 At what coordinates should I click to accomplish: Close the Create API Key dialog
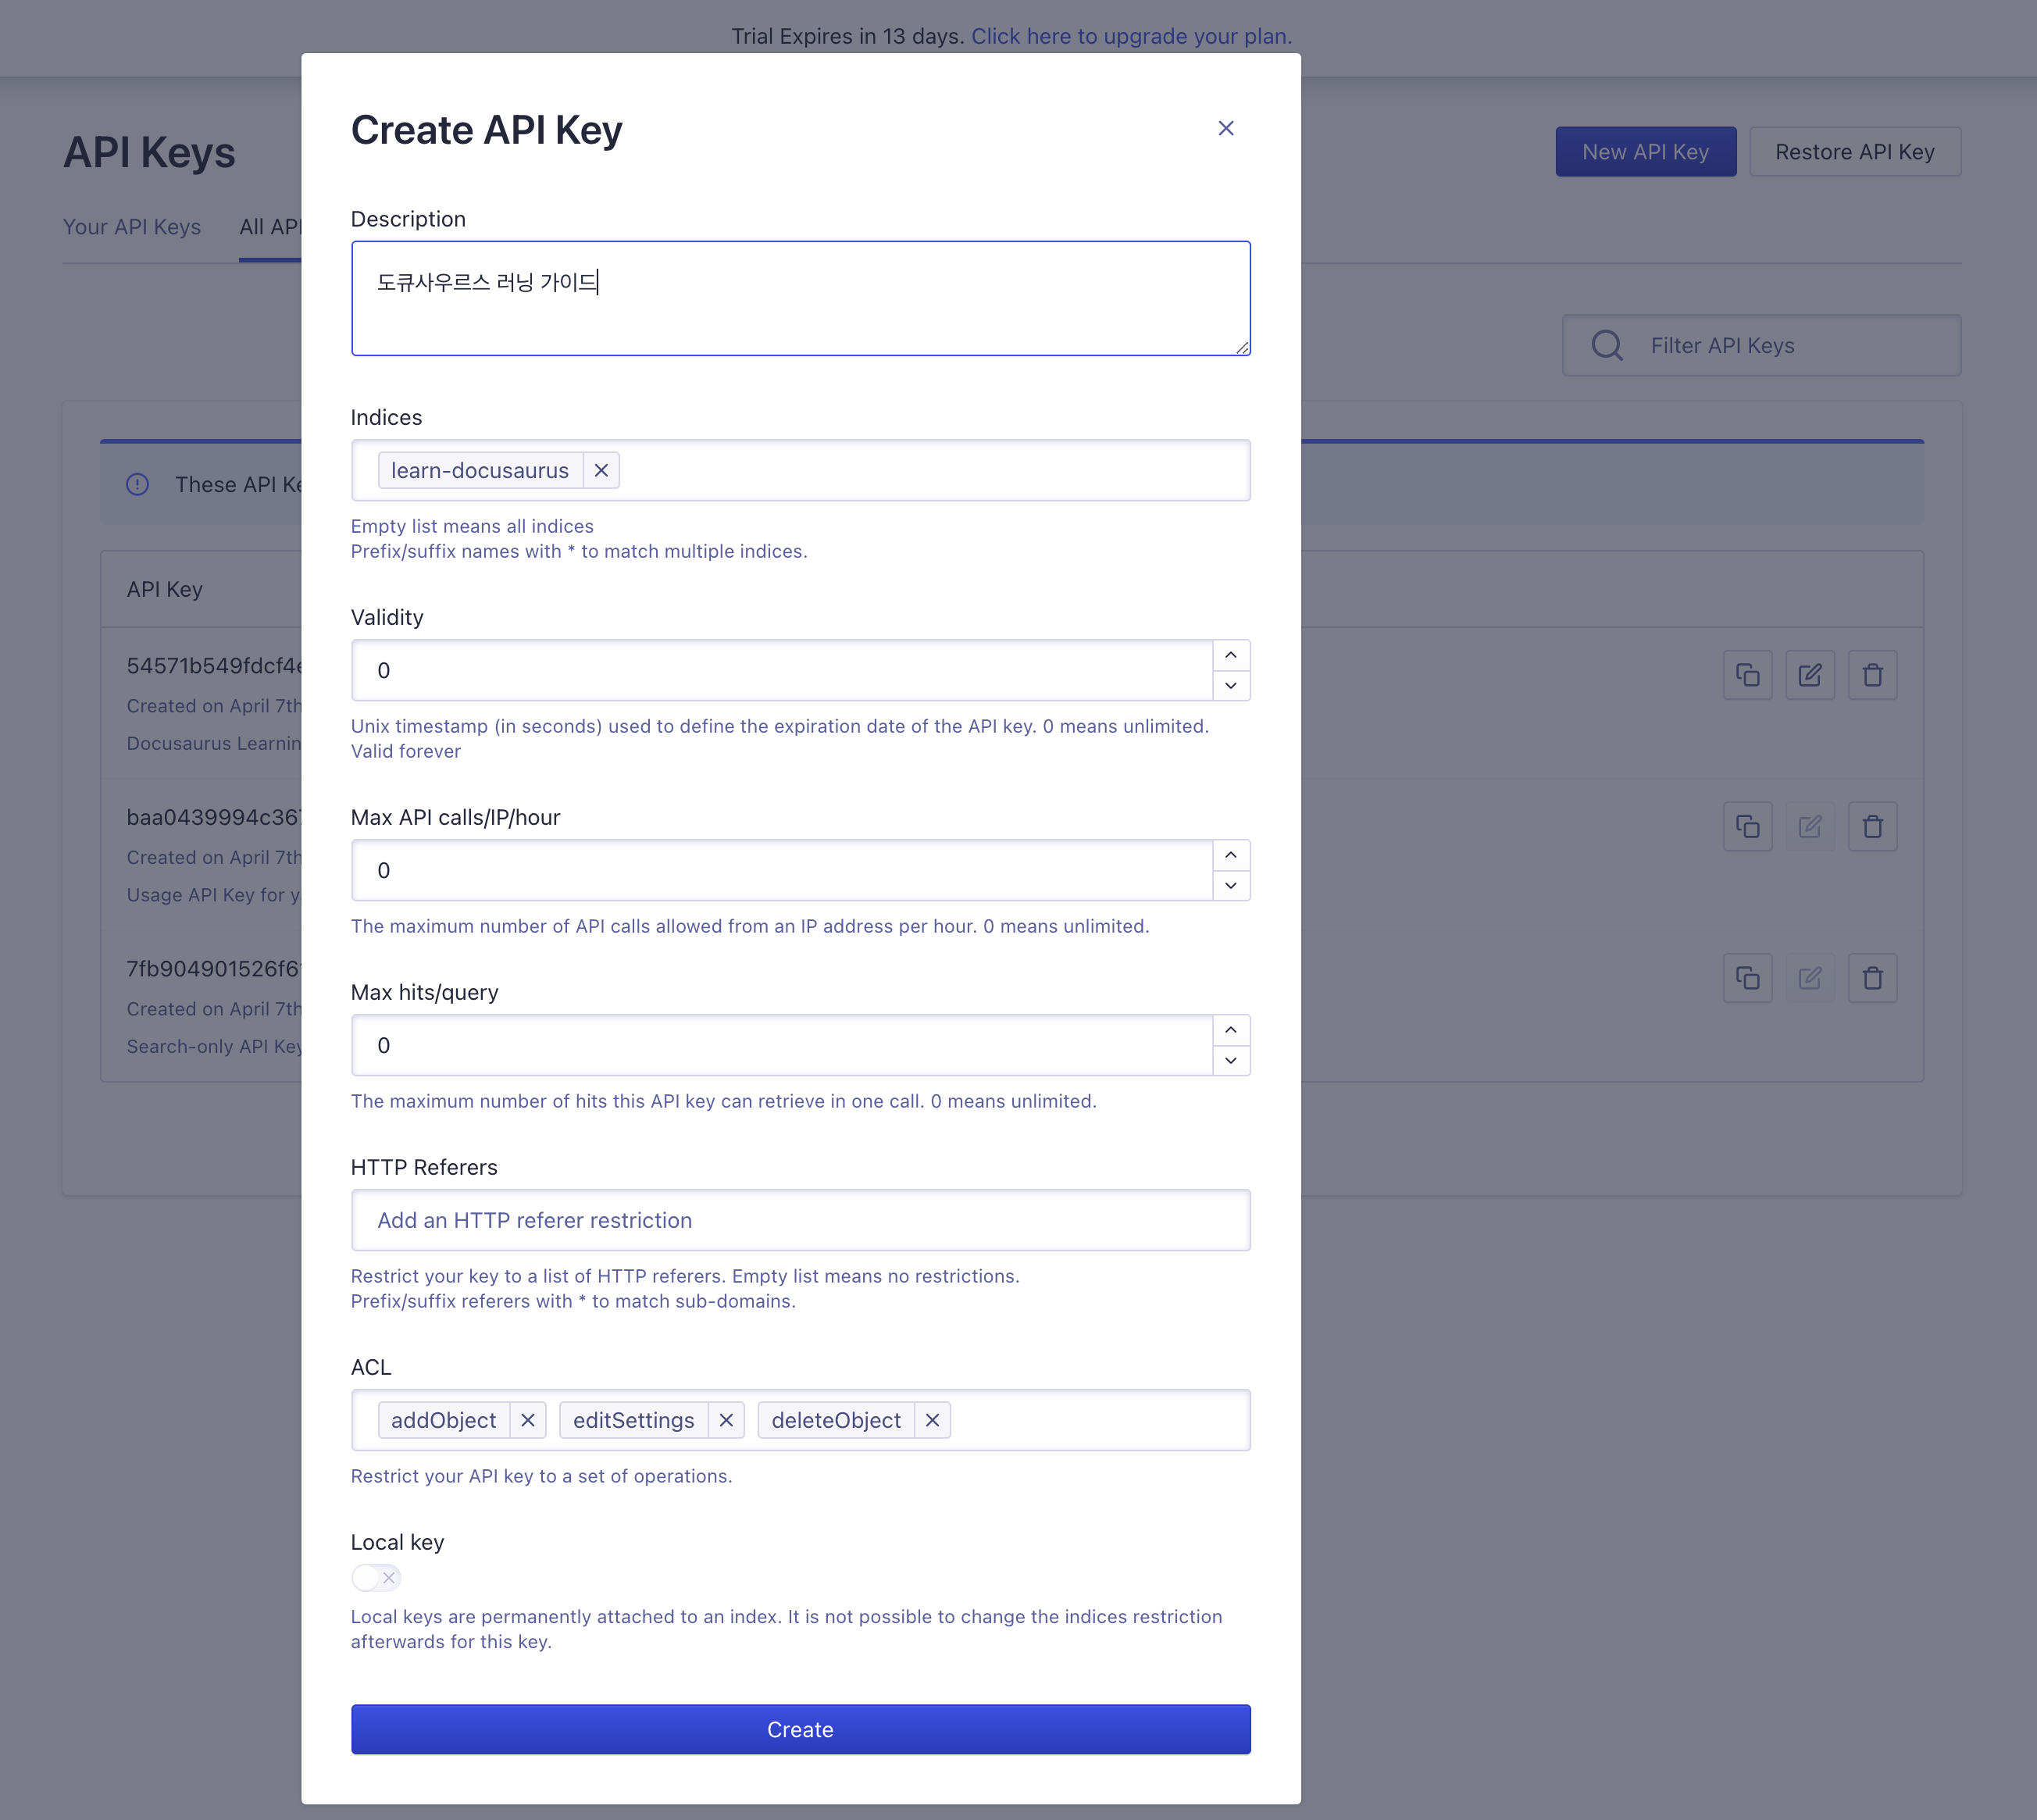coord(1225,128)
